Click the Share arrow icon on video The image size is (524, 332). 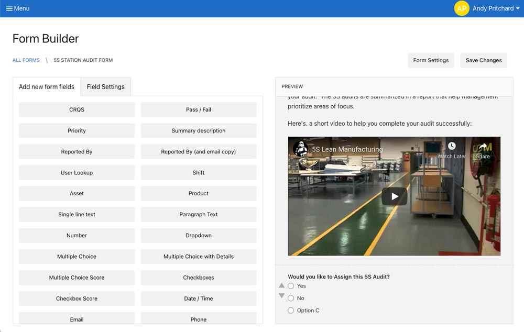483,146
